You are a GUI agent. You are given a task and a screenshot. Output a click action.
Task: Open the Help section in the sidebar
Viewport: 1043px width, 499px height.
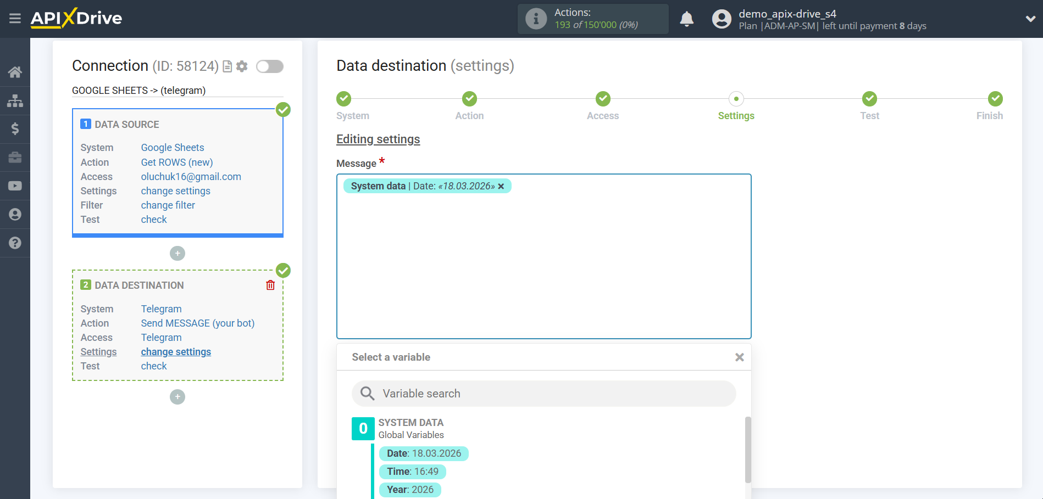(x=15, y=243)
